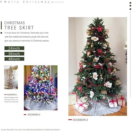Open the Occasion 1 white tree thumbnail

click(x=11, y=77)
